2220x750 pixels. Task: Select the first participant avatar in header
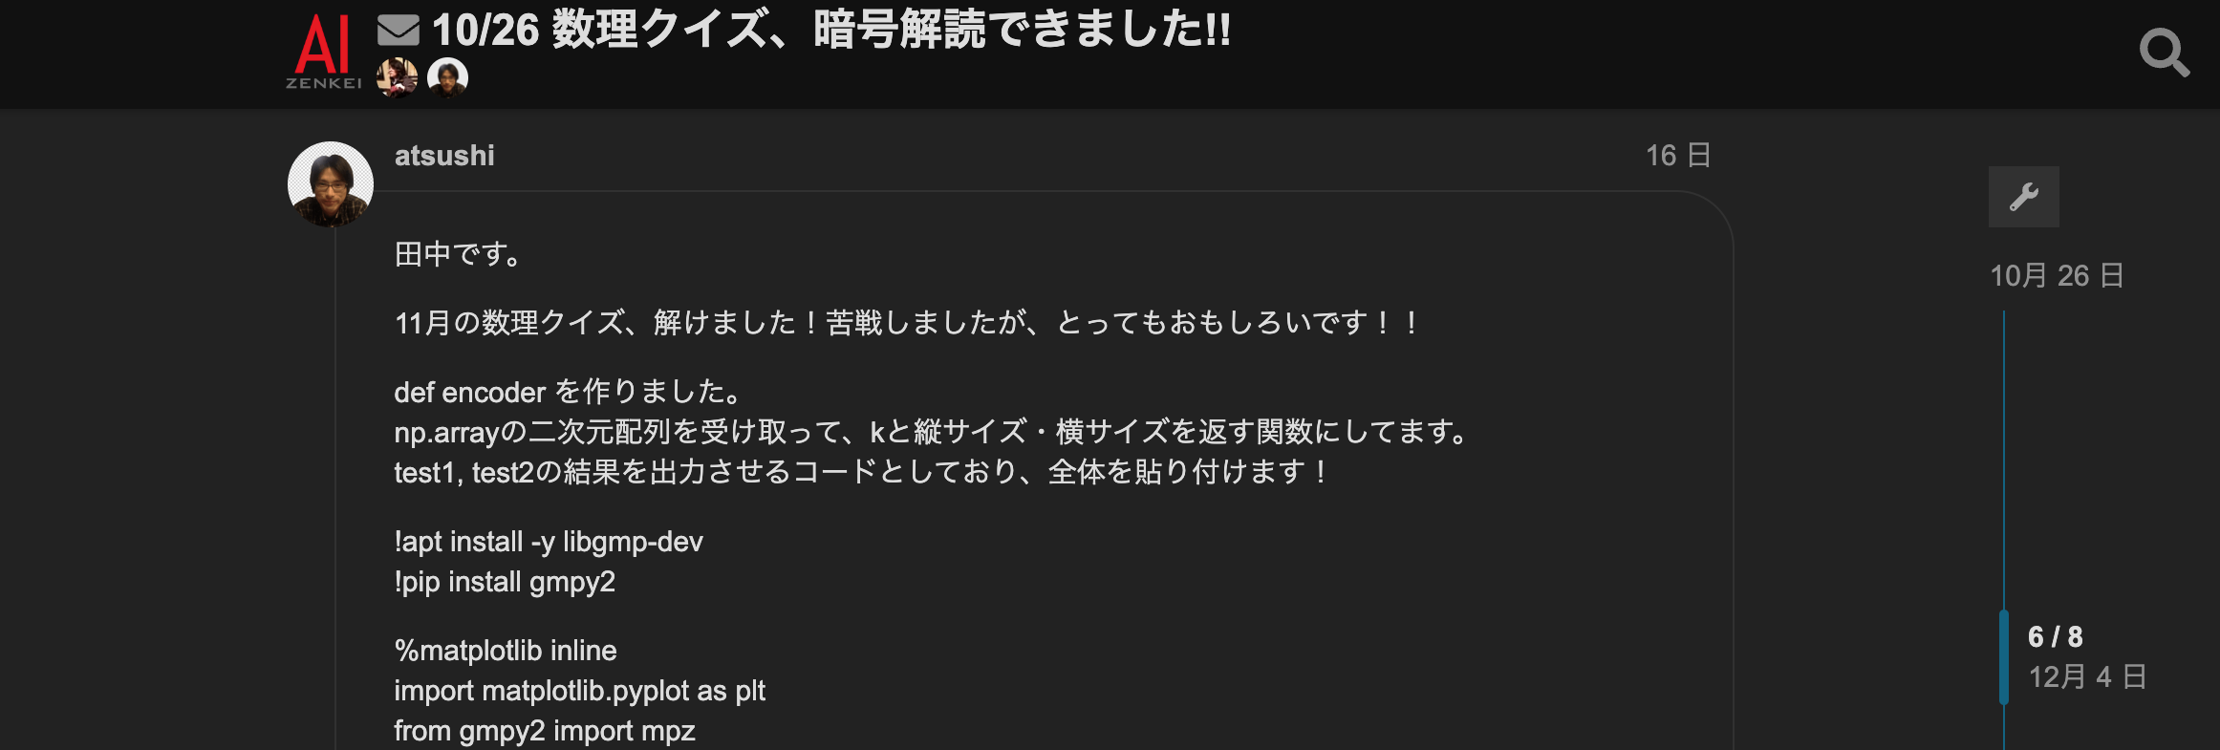pos(397,77)
